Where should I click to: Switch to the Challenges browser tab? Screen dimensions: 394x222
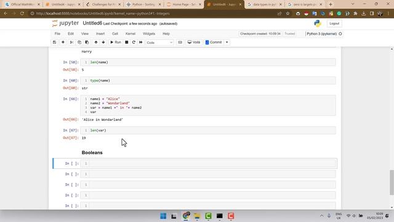pyautogui.click(x=103, y=4)
